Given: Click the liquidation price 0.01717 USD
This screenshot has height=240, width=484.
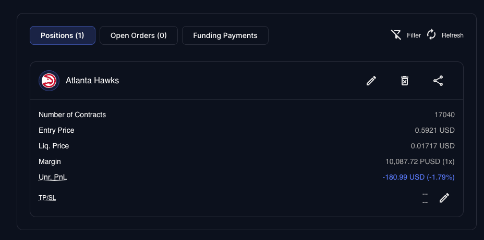Looking at the screenshot, I should tap(433, 146).
